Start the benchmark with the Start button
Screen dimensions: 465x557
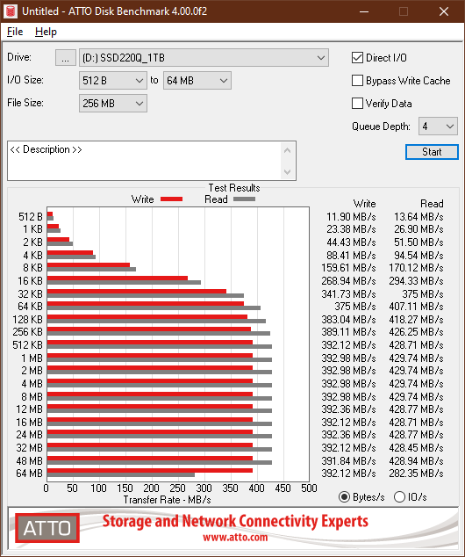tap(432, 152)
